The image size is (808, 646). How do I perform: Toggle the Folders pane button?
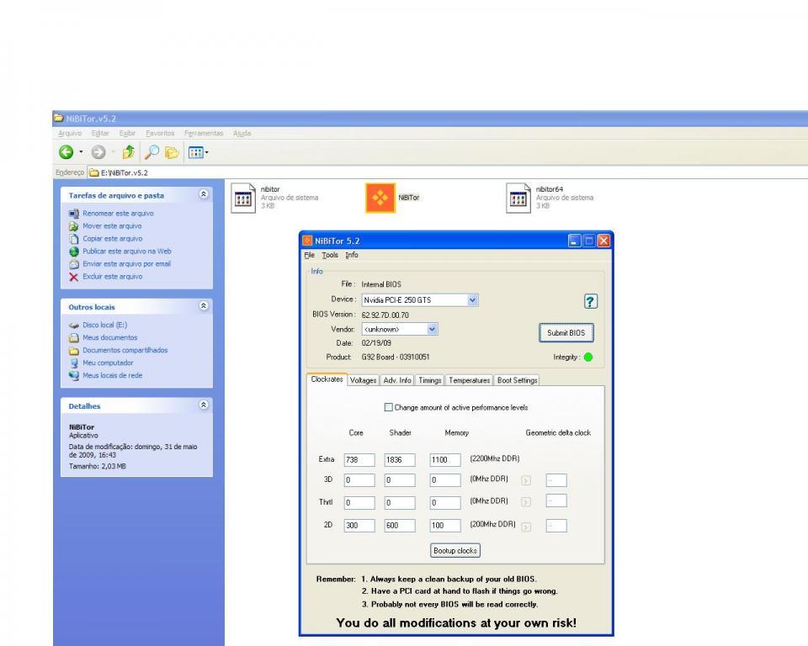pos(172,152)
